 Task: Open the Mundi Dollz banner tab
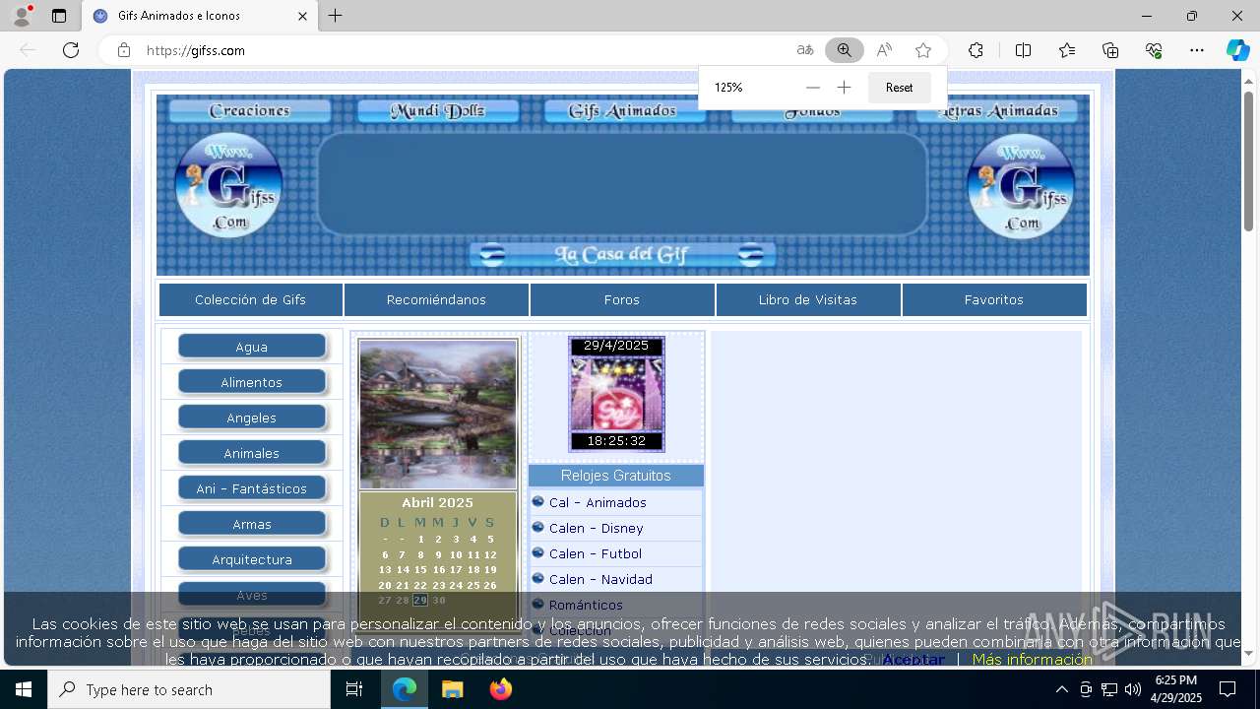coord(438,111)
